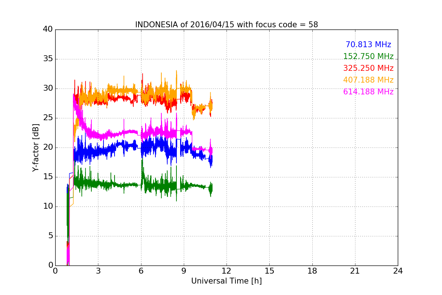This screenshot has height=295, width=442.
Task: Click x-axis tick label 3
Action: point(98,271)
